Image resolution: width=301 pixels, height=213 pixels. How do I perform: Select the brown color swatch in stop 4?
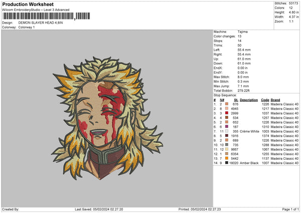(x=227, y=118)
